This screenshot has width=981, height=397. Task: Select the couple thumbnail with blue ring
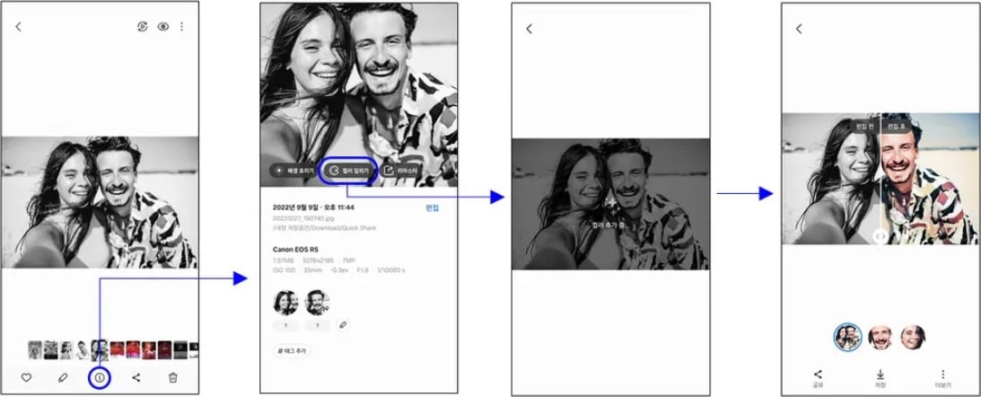pyautogui.click(x=847, y=337)
